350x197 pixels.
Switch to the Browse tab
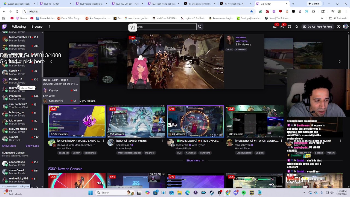click(x=37, y=27)
